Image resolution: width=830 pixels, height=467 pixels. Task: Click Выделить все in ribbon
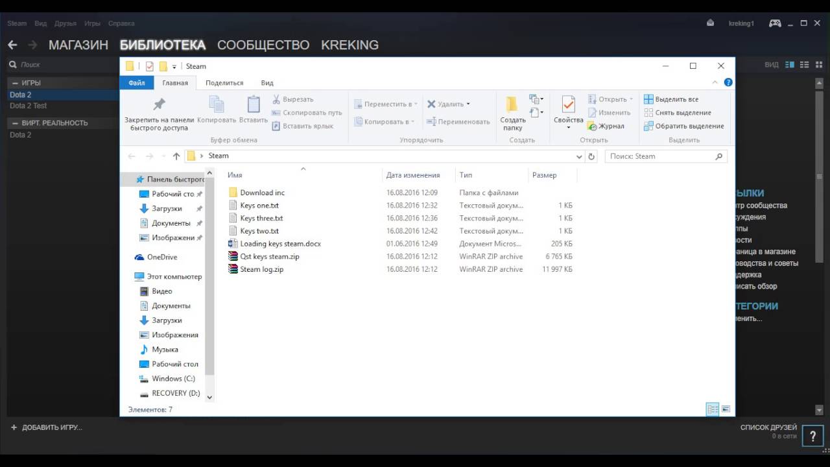[671, 99]
